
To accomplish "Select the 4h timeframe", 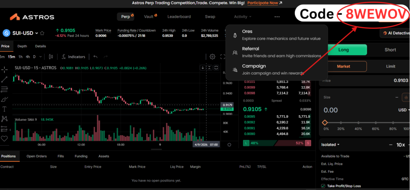I will [28, 57].
